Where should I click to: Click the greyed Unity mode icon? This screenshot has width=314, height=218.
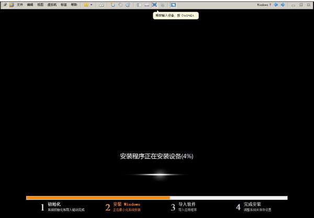[x=163, y=5]
